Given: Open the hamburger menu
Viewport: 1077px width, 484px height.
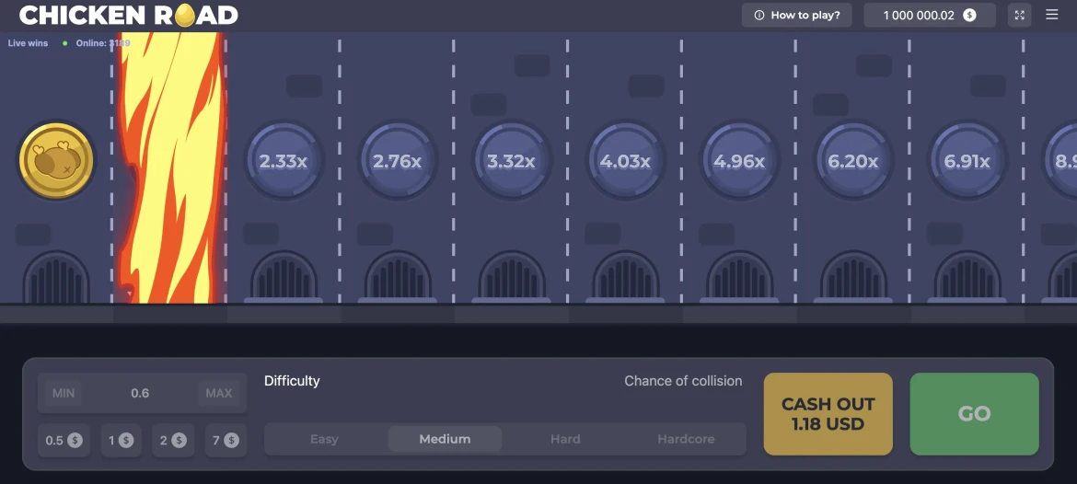Looking at the screenshot, I should [x=1051, y=15].
